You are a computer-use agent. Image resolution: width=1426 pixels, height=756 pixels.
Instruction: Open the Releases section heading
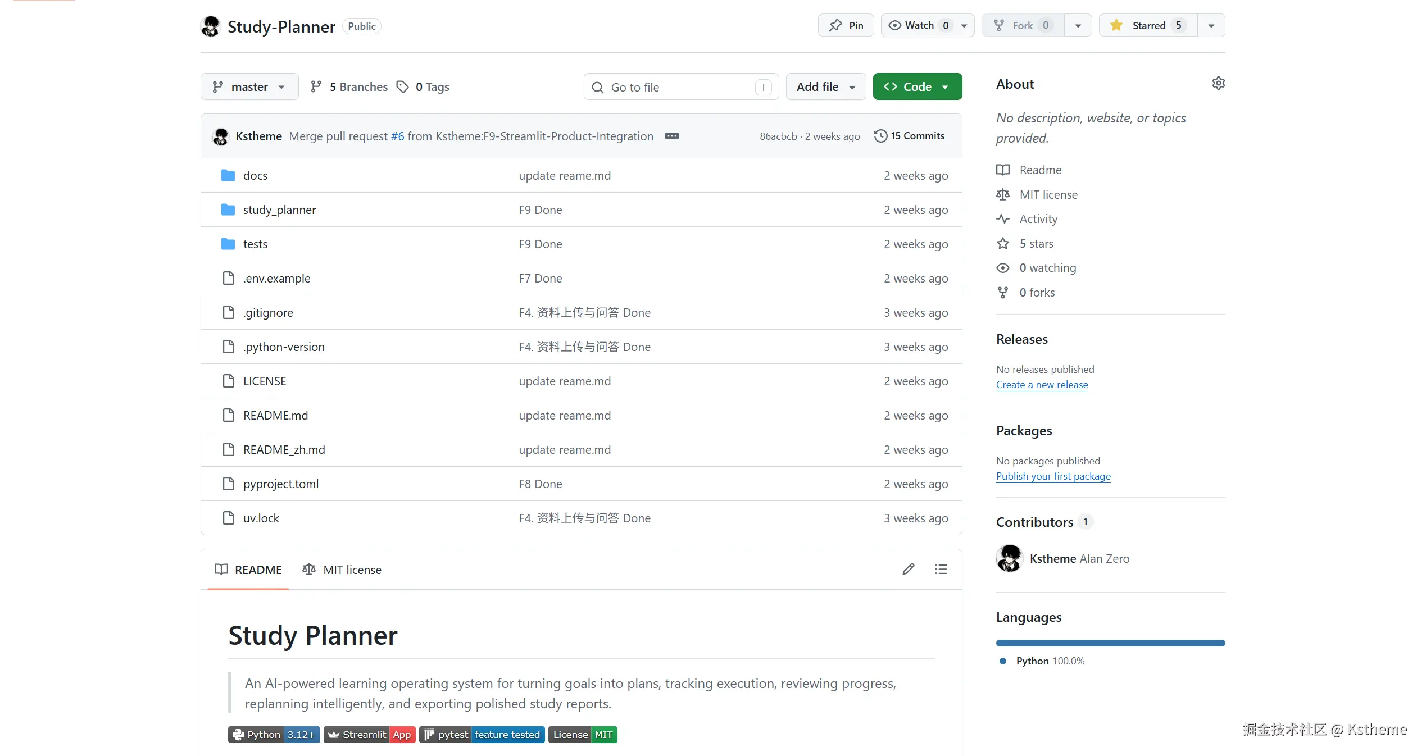point(1022,339)
